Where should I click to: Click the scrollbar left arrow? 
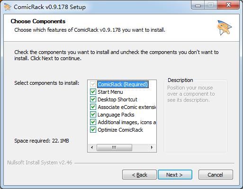(92, 148)
